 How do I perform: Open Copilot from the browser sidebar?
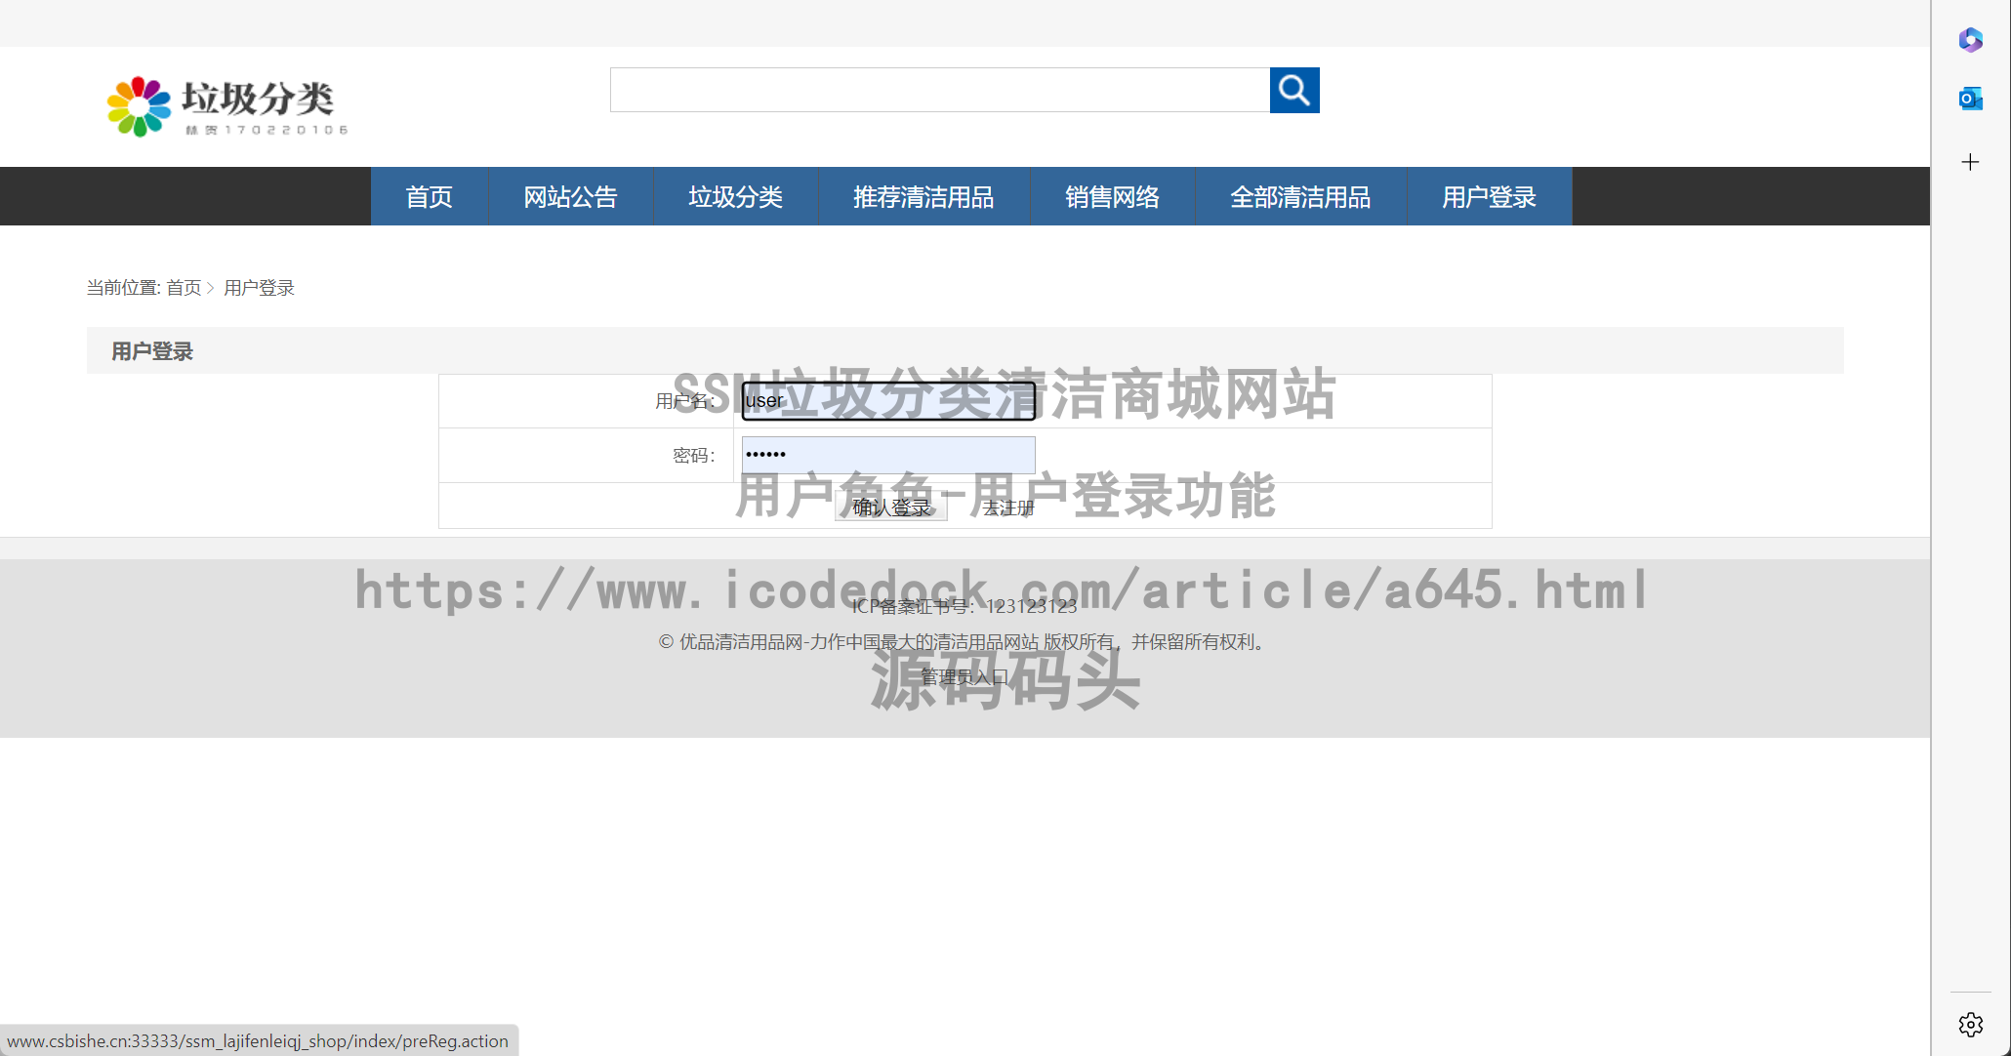(x=1970, y=40)
